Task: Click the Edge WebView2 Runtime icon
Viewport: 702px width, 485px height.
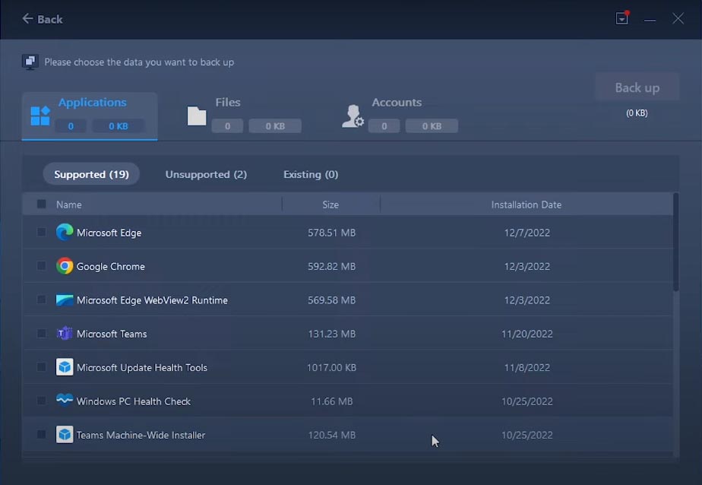Action: pos(65,300)
